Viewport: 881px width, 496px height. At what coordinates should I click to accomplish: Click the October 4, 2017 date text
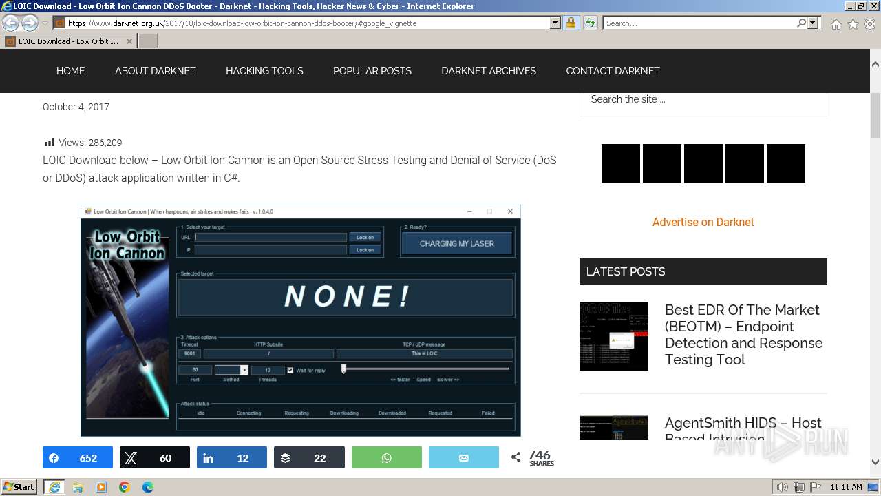pos(76,107)
